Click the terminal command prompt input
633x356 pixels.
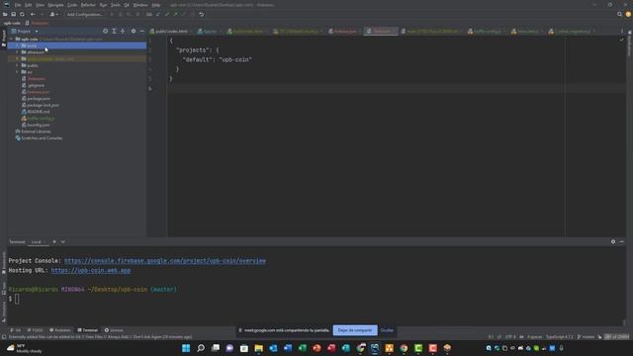17,299
